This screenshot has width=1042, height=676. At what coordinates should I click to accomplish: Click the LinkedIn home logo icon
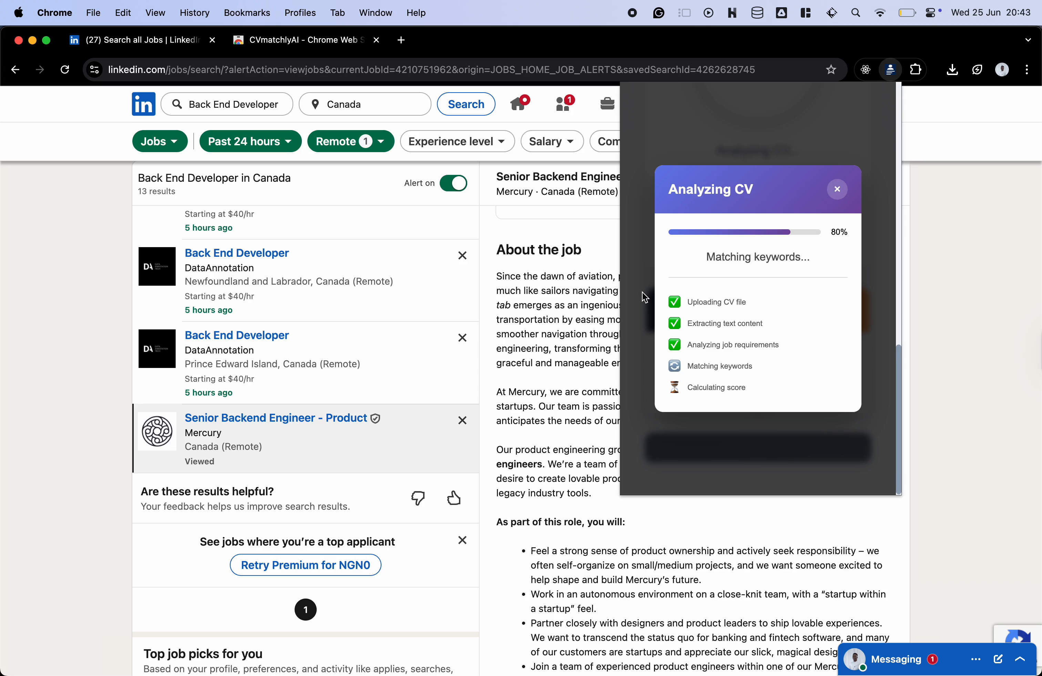[144, 104]
